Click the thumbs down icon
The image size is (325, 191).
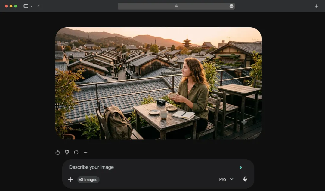67,152
